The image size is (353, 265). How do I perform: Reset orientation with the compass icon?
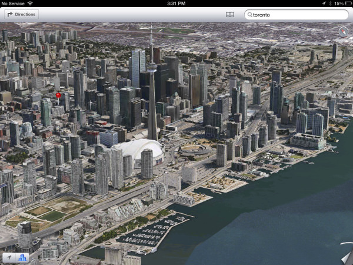(344, 32)
